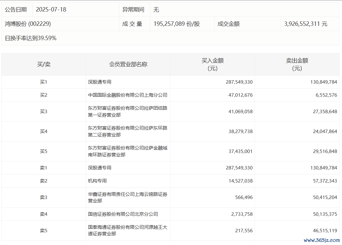Screen dimensions: 342x245
Task: Click the value 29,516,848
Action: (x=325, y=151)
